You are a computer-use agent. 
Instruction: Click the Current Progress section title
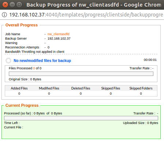[x=22, y=105]
